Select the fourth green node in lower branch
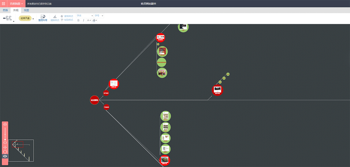The image size is (350, 167). click(165, 149)
